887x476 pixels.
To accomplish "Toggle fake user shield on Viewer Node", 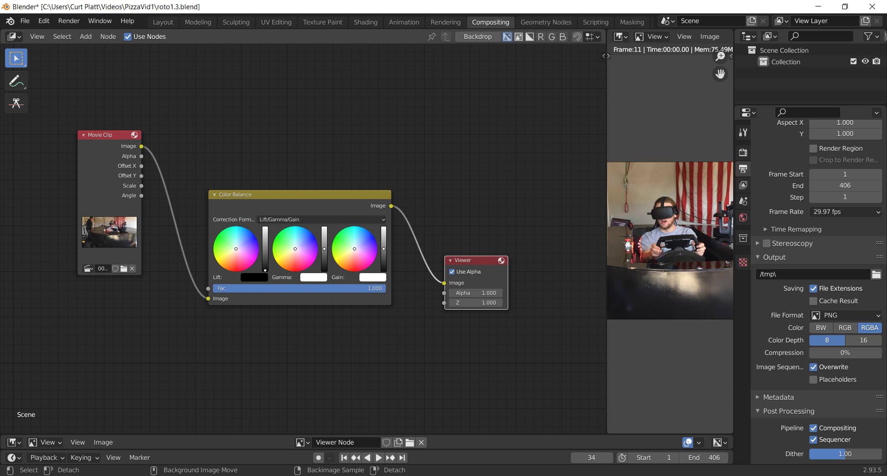I will [x=387, y=442].
